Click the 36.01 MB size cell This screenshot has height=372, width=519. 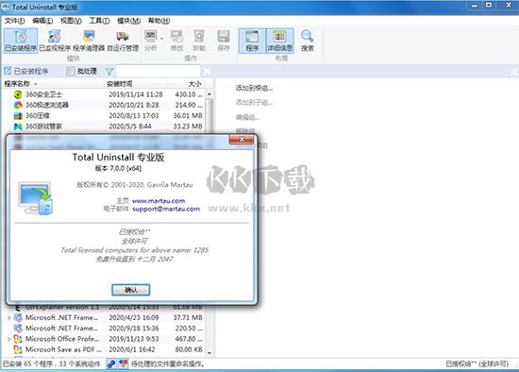(x=188, y=115)
